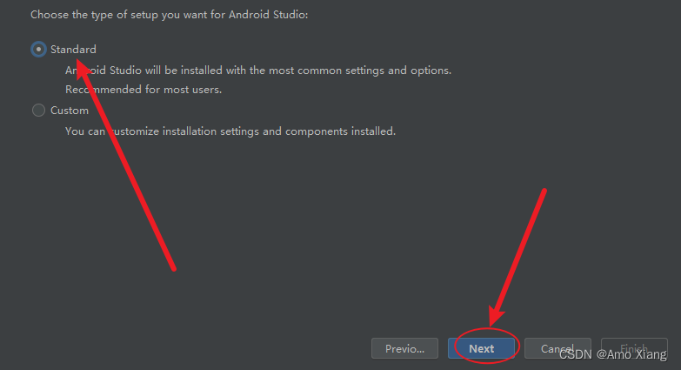This screenshot has height=370, width=681.
Task: Click the Standard option label text
Action: click(x=73, y=50)
